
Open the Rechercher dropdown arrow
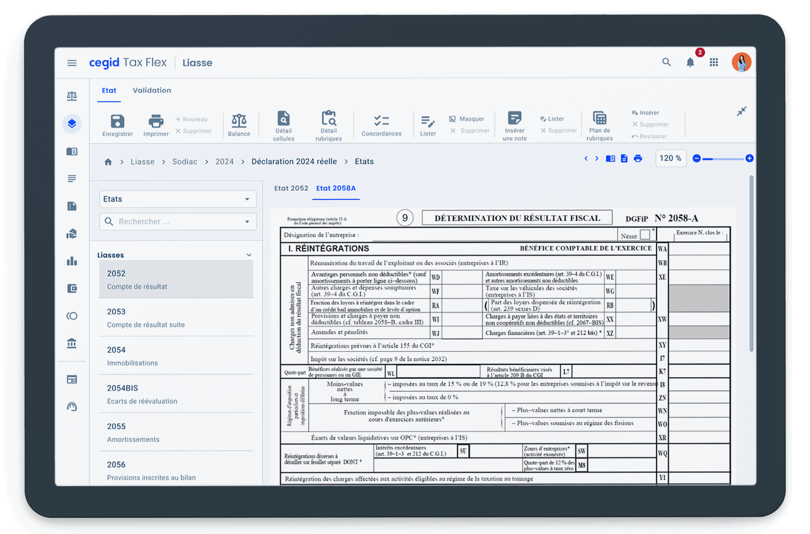pyautogui.click(x=247, y=221)
